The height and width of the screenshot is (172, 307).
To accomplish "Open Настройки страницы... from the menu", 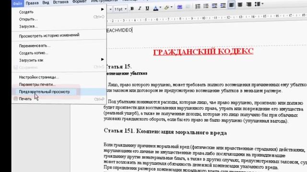I will coord(39,77).
